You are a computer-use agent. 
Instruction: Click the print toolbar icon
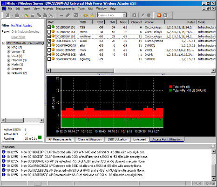45,15
